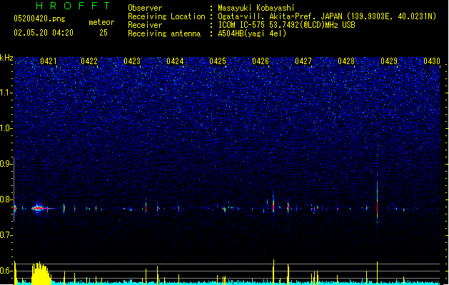The height and width of the screenshot is (285, 449).
Task: Click the Receiving antenna label
Action: [164, 33]
